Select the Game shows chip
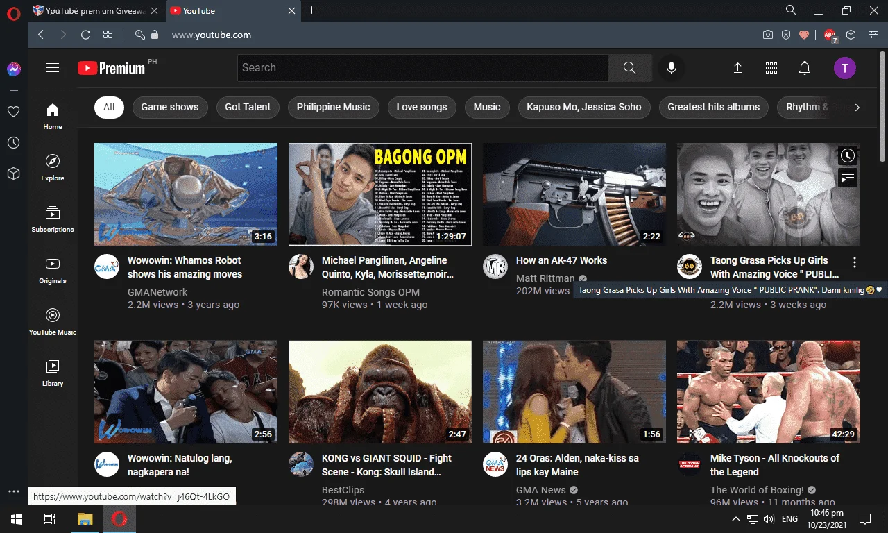 coord(170,107)
